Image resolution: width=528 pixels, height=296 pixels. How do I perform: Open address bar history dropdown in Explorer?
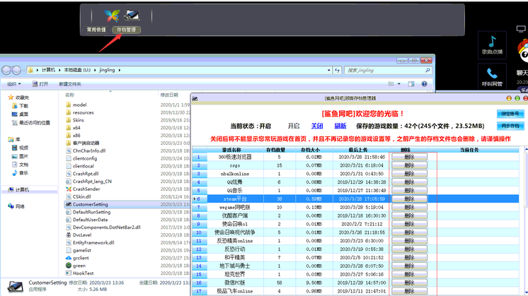click(328, 70)
